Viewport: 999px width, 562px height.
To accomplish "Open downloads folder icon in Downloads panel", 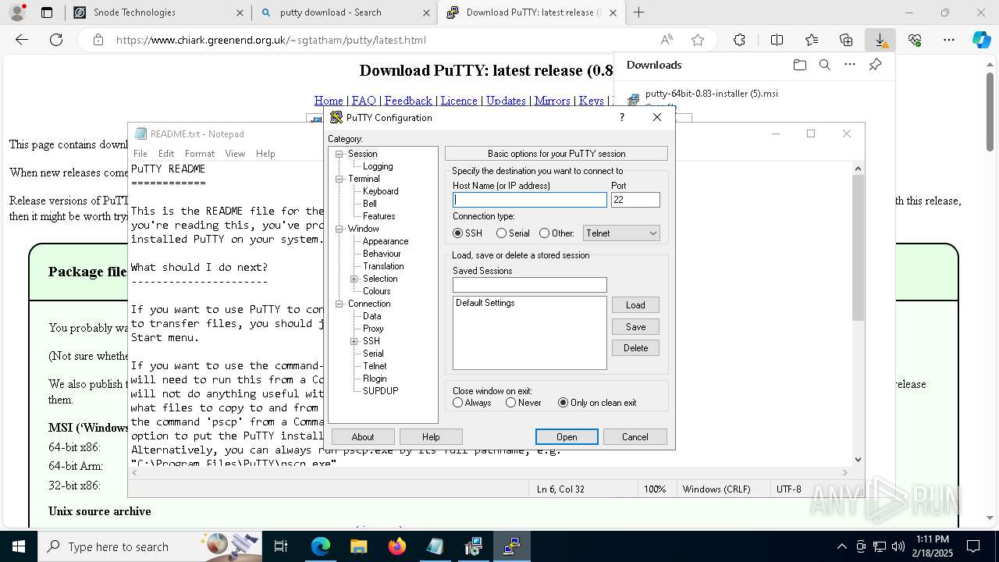I will point(799,65).
